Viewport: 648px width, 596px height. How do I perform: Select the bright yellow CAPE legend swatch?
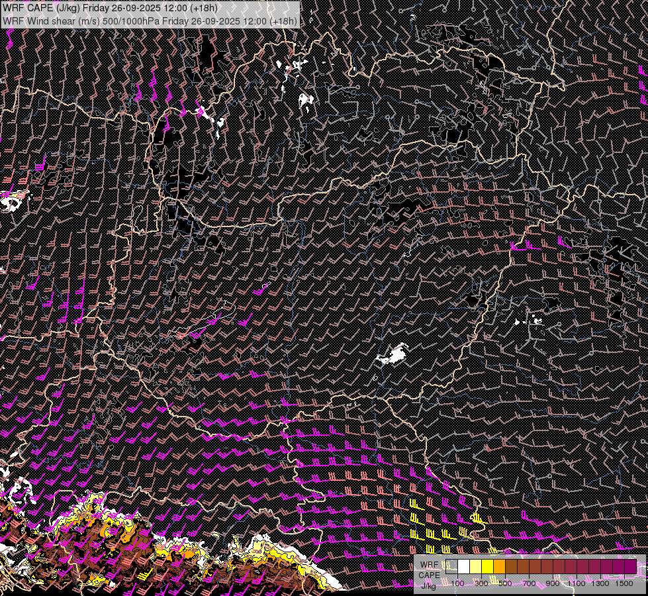(x=488, y=566)
